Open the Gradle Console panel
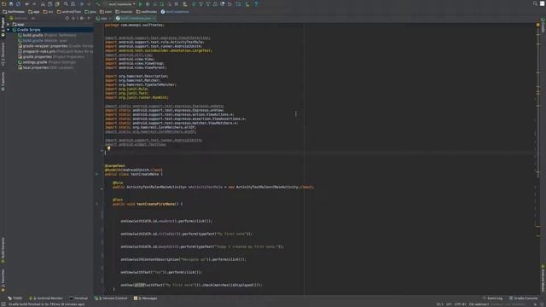This screenshot has width=546, height=307. tap(523, 298)
